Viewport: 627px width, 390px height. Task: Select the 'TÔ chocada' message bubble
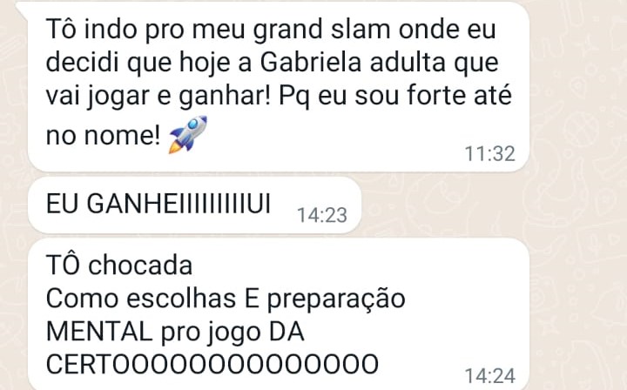click(279, 314)
